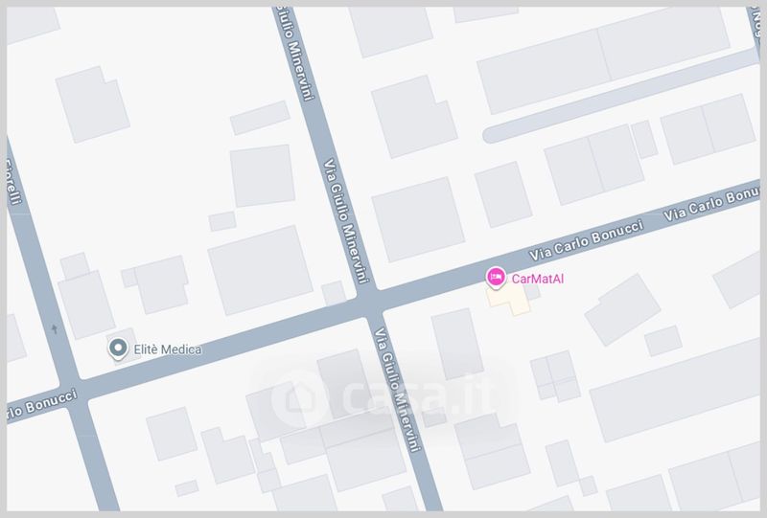This screenshot has height=518, width=767.
Task: Click the pink CarMatAl lodging pin icon
Action: [x=496, y=278]
